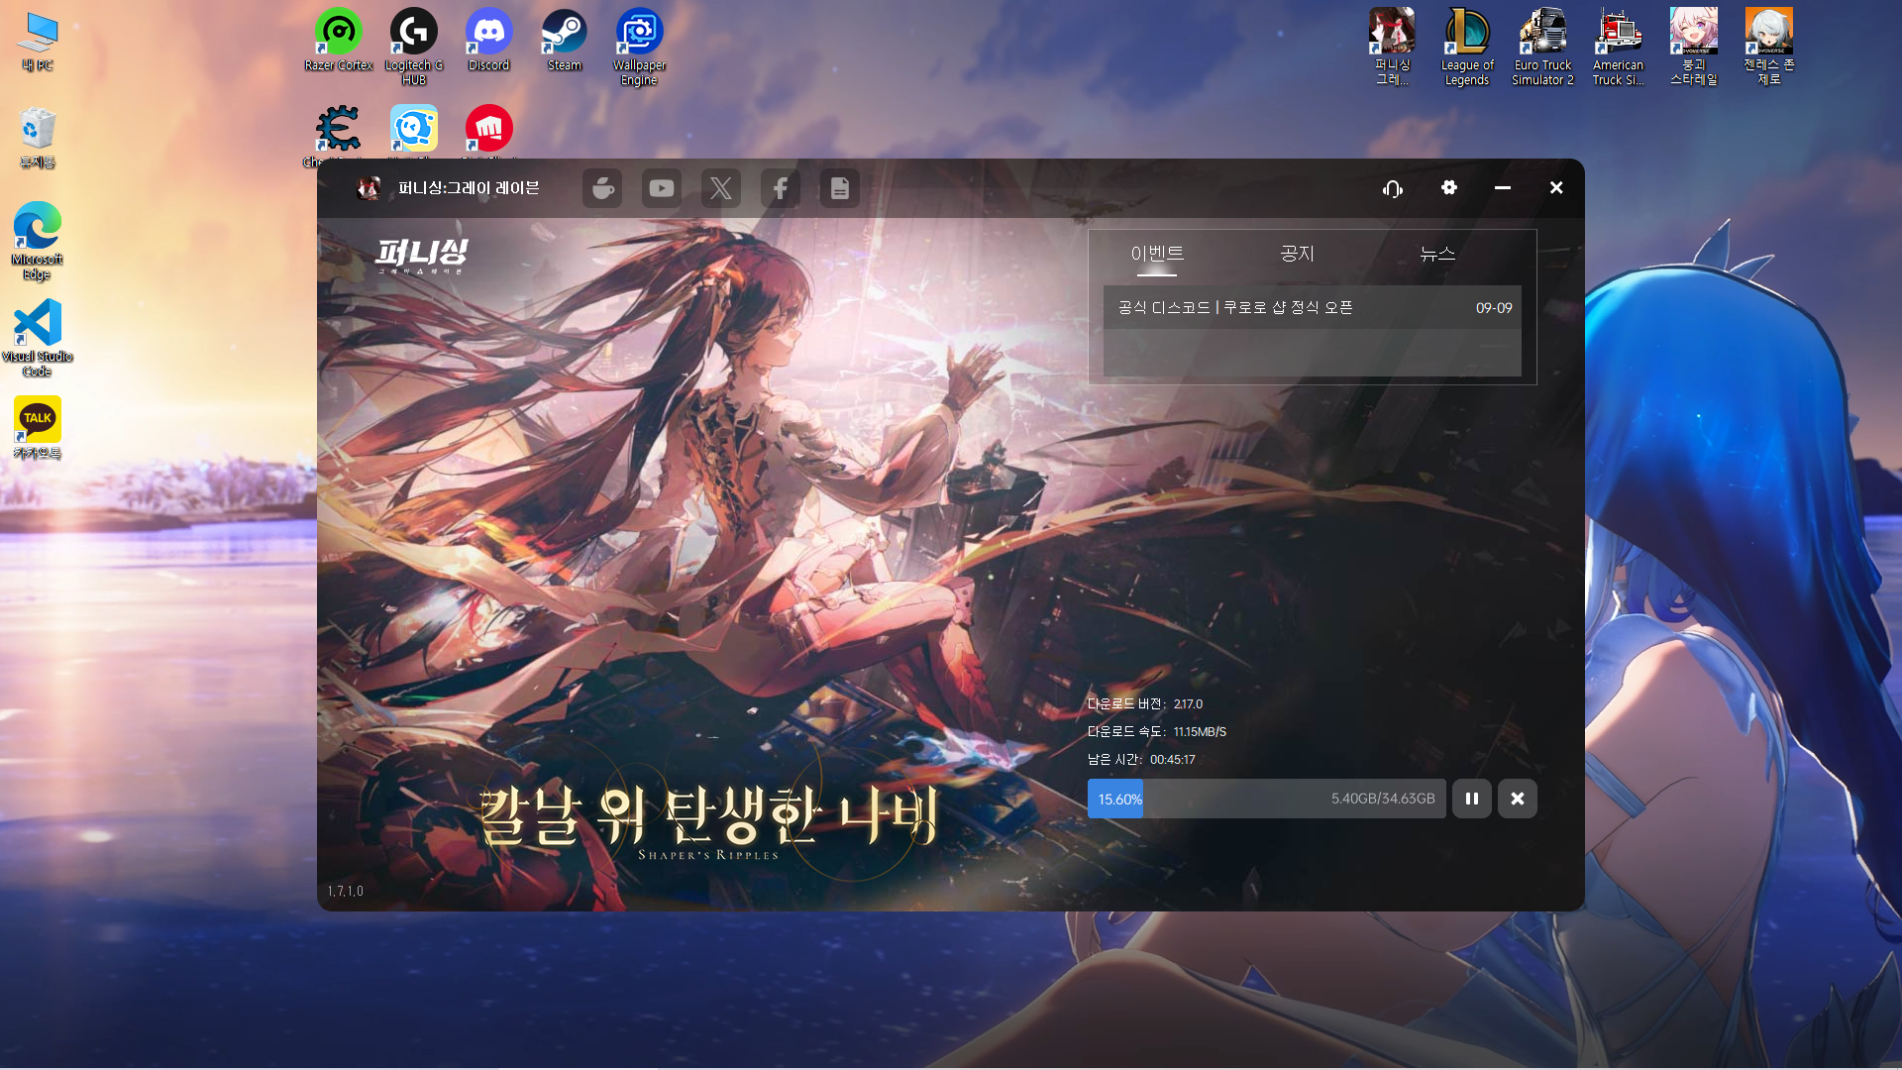The width and height of the screenshot is (1902, 1070).
Task: Select the Cheat Engine desktop icon
Action: [x=339, y=131]
